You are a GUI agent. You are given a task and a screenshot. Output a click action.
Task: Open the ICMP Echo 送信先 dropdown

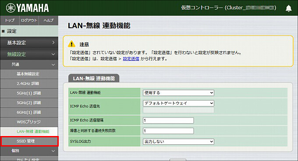[x=178, y=103]
